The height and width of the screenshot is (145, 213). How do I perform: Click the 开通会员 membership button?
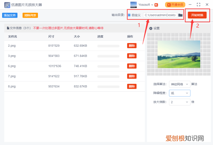175,5
